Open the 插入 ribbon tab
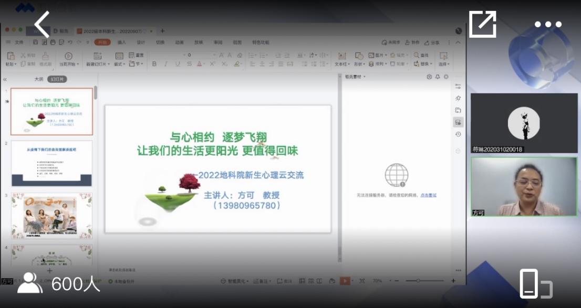 (121, 43)
